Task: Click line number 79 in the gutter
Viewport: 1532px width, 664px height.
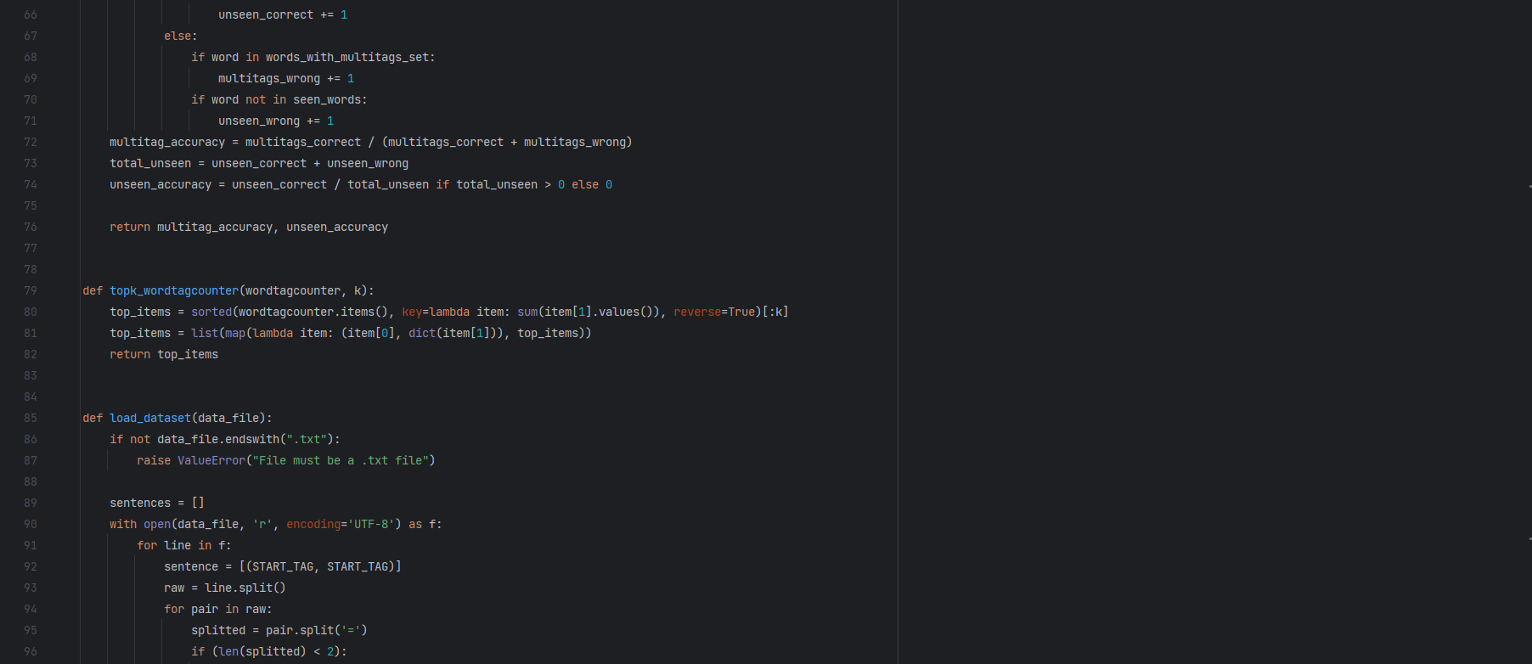Action: click(31, 290)
